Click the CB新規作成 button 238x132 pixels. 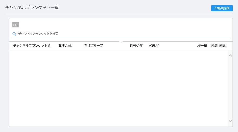(x=222, y=8)
